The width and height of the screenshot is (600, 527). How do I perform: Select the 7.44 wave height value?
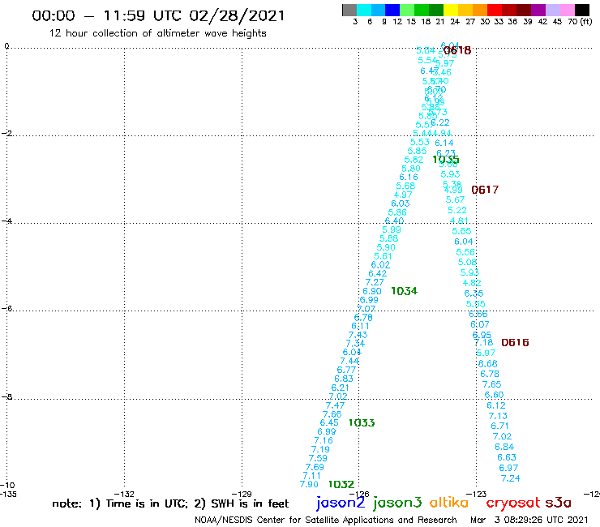tap(349, 362)
